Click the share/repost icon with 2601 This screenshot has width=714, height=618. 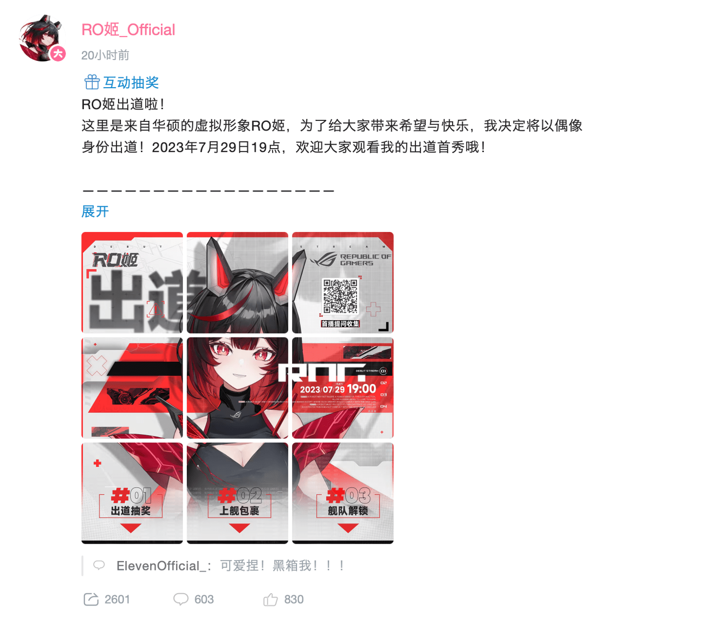[91, 599]
